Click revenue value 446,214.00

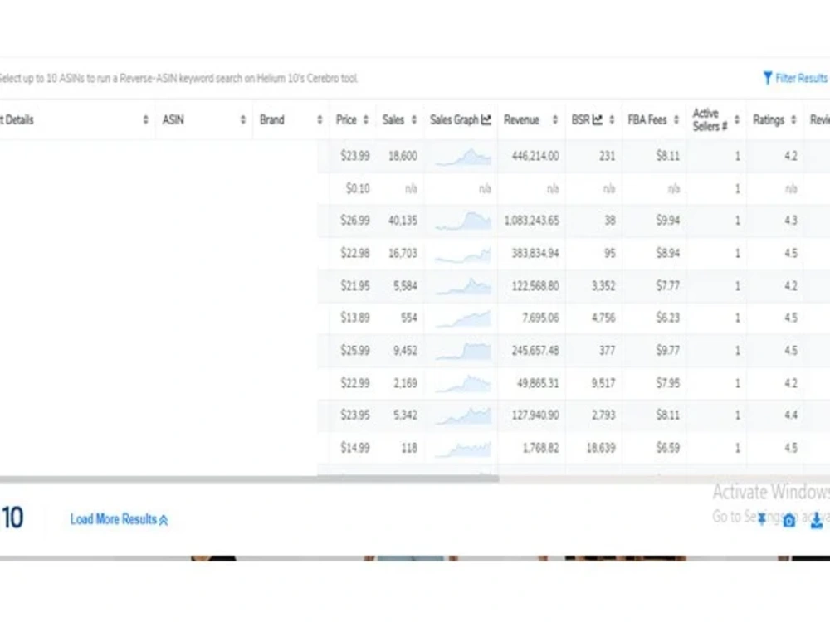tap(535, 156)
